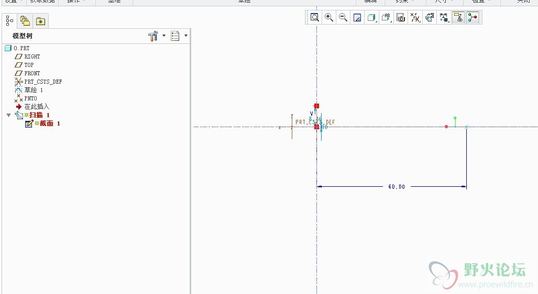
Task: Click the model tree Show list icon
Action: [175, 36]
